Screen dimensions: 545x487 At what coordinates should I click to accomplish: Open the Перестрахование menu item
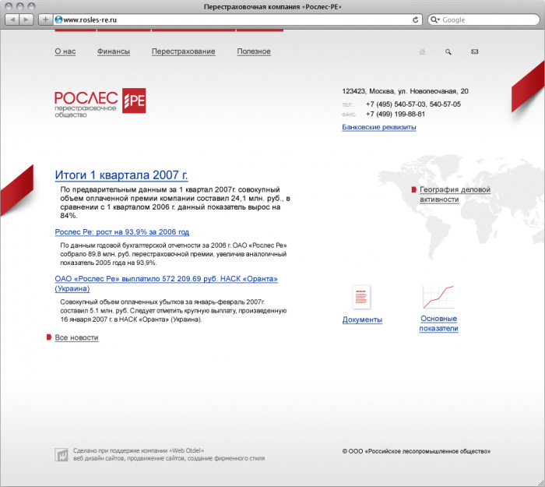point(183,51)
